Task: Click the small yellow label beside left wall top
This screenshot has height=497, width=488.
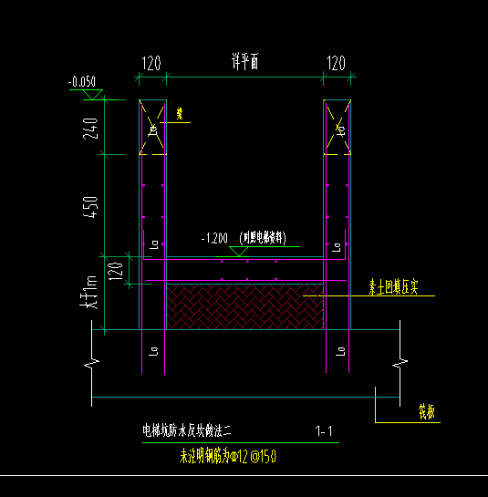Action: pos(180,113)
